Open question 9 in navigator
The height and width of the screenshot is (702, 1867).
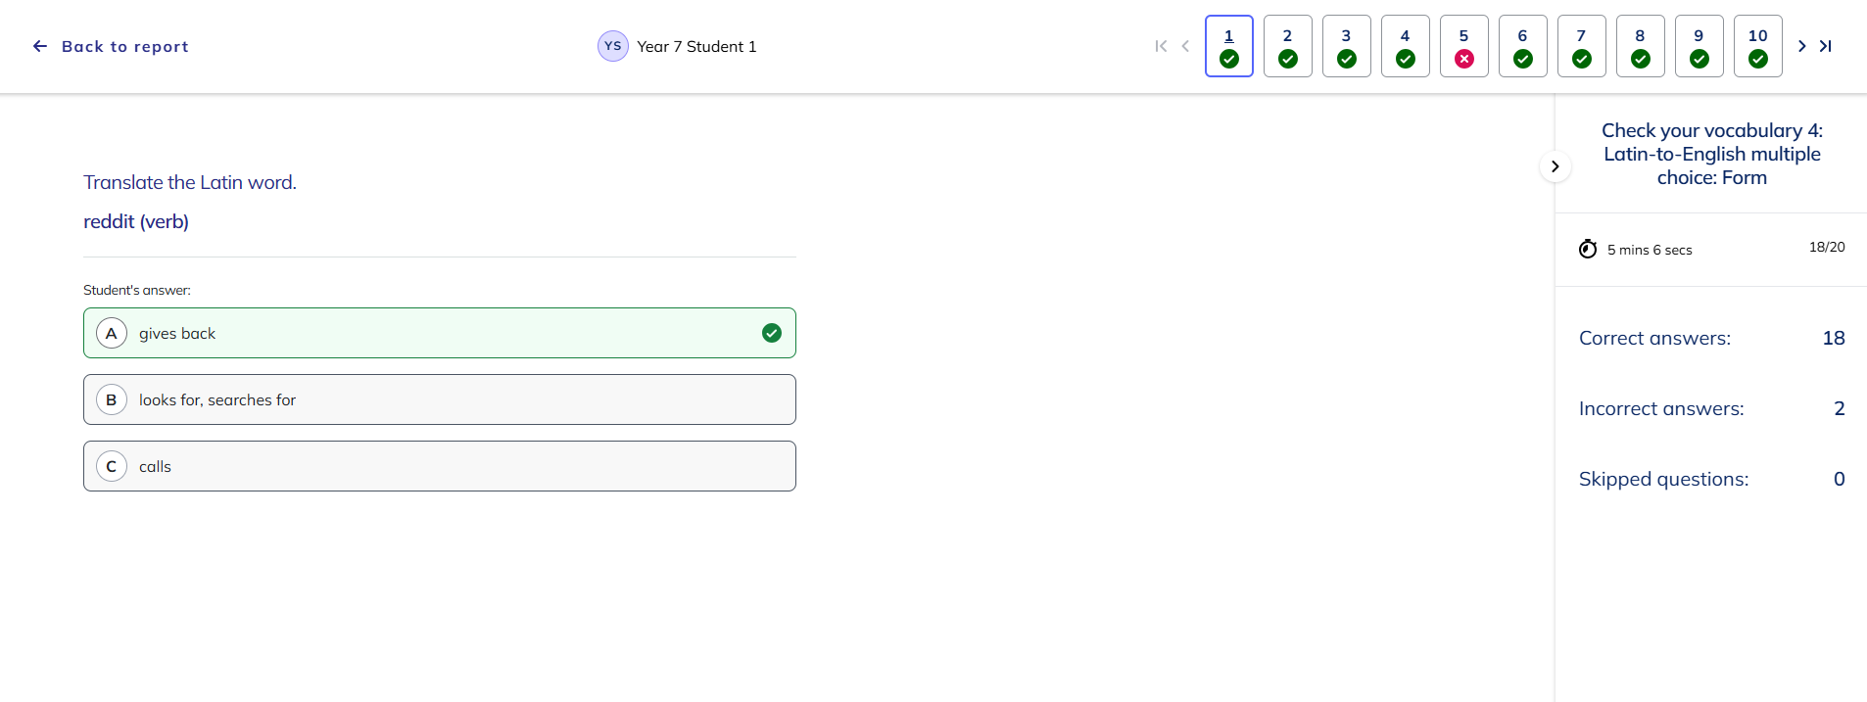pyautogui.click(x=1699, y=46)
